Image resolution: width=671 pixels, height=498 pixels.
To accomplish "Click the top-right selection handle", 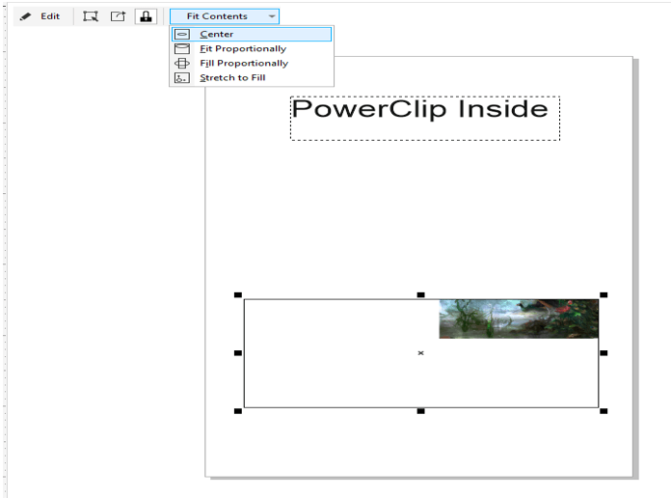I will tap(604, 295).
